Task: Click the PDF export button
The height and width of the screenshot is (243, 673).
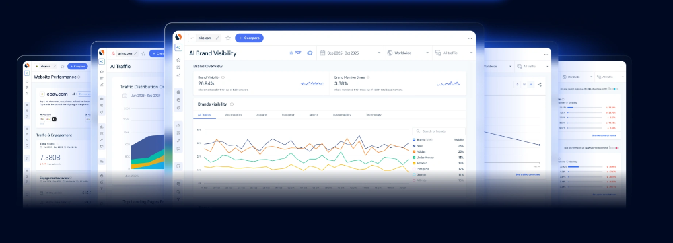Action: click(x=295, y=53)
